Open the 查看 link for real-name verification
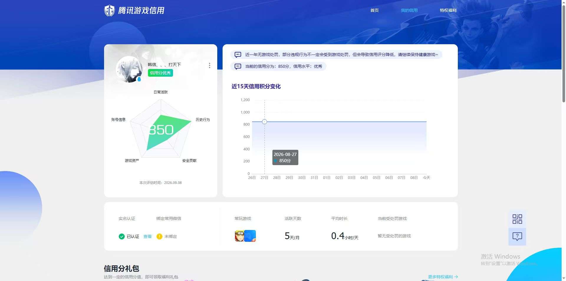The height and width of the screenshot is (281, 566). (147, 236)
